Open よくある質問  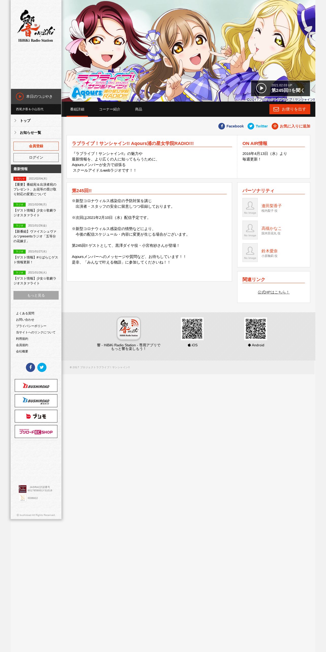tap(25, 313)
